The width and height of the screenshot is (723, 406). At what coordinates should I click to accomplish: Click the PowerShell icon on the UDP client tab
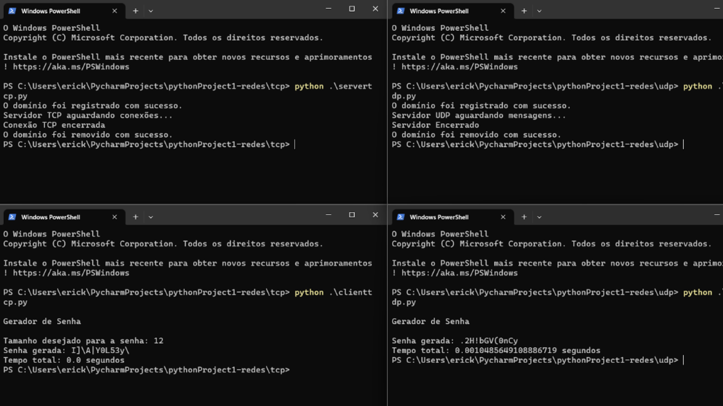click(x=401, y=217)
